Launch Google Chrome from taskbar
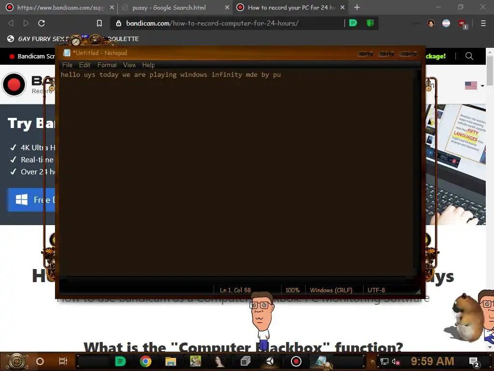Image resolution: width=494 pixels, height=371 pixels. [146, 361]
